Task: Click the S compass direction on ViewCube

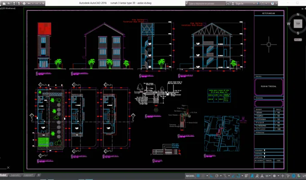Action: pos(298,33)
